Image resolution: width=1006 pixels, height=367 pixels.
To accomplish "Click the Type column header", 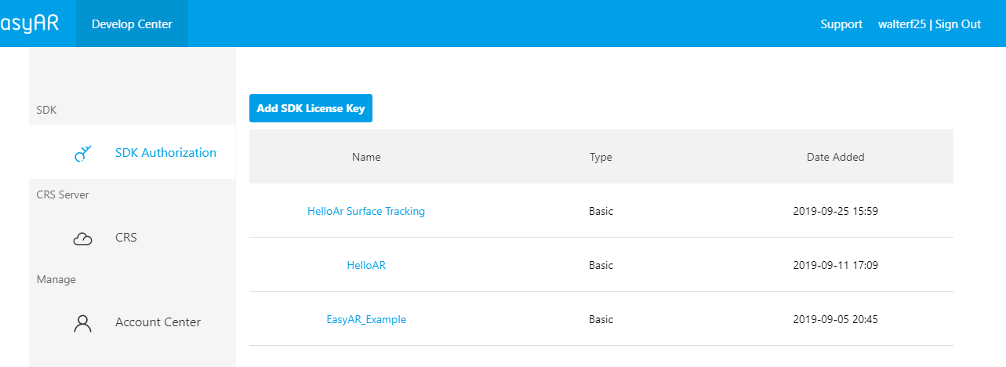I will [x=601, y=157].
